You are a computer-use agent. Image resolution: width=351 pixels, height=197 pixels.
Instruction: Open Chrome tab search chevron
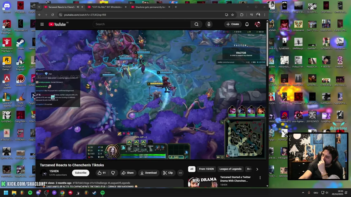click(x=39, y=7)
